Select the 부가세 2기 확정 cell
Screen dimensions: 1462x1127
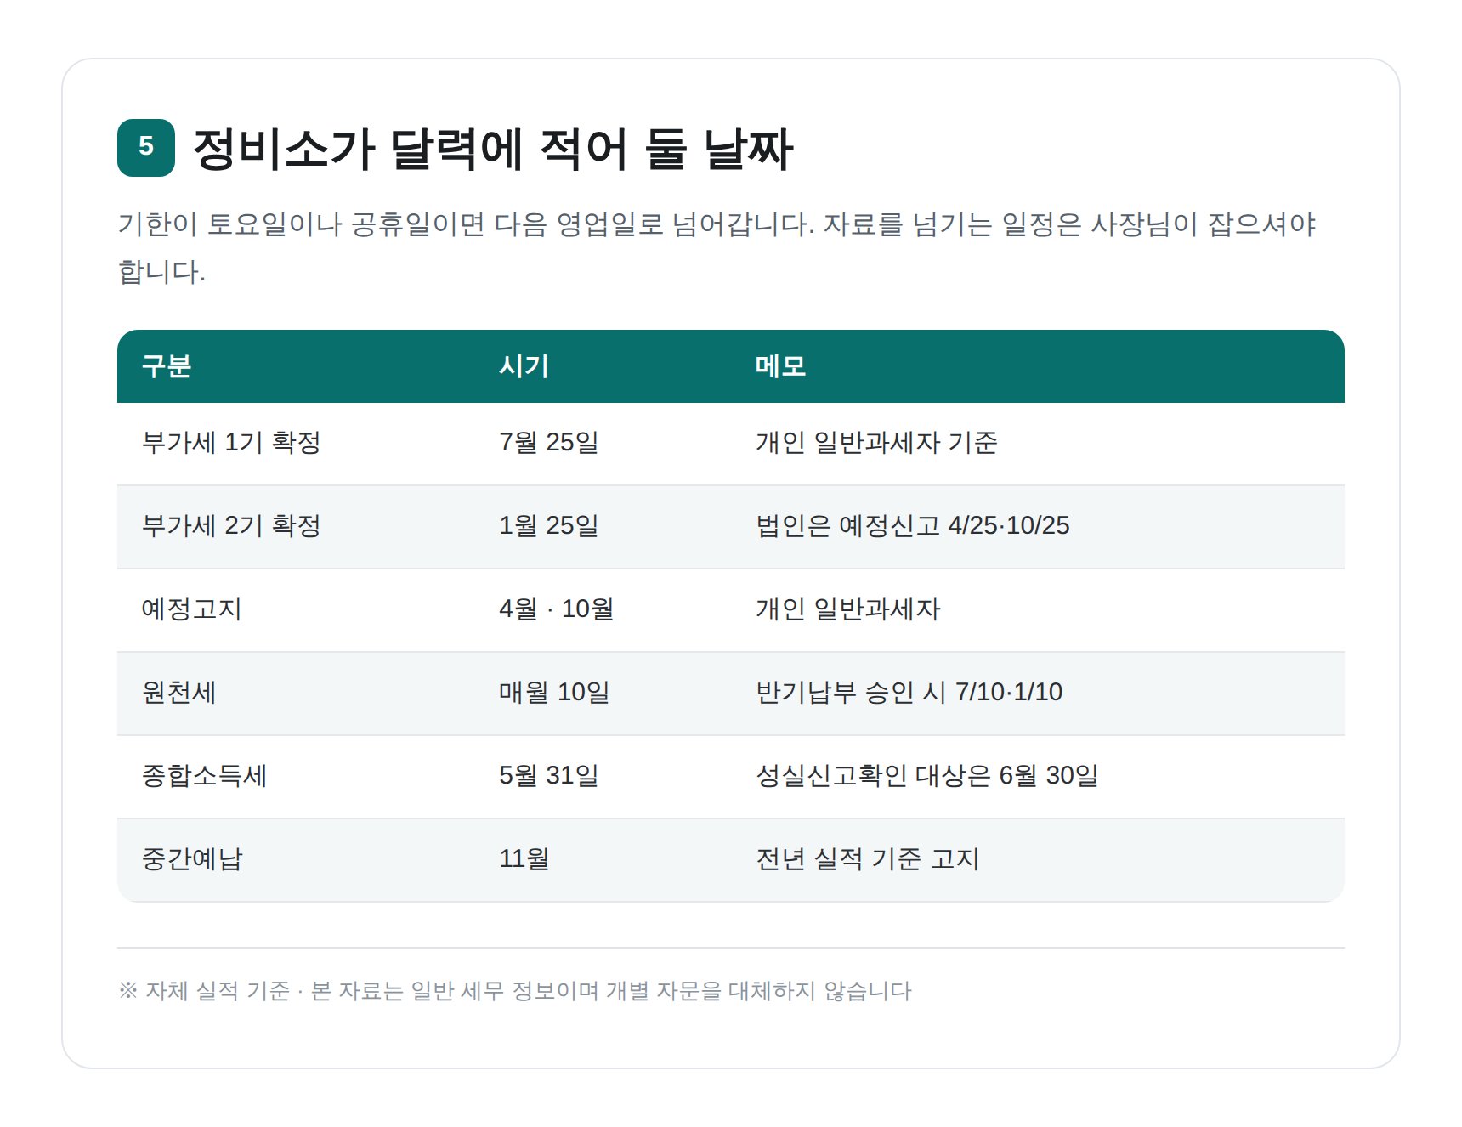(231, 526)
